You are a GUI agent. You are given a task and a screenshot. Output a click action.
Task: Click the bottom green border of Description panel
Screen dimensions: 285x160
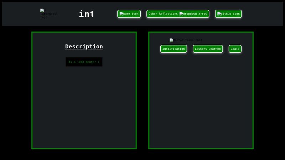pos(84,148)
